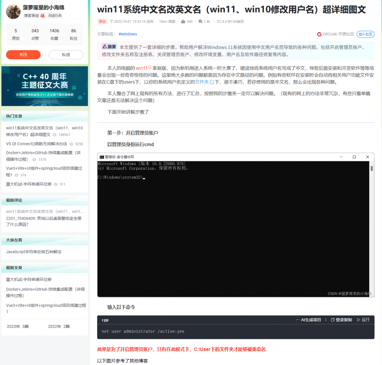Follow the author with 关注 button
Image resolution: width=382 pixels, height=365 pixels.
click(23, 55)
